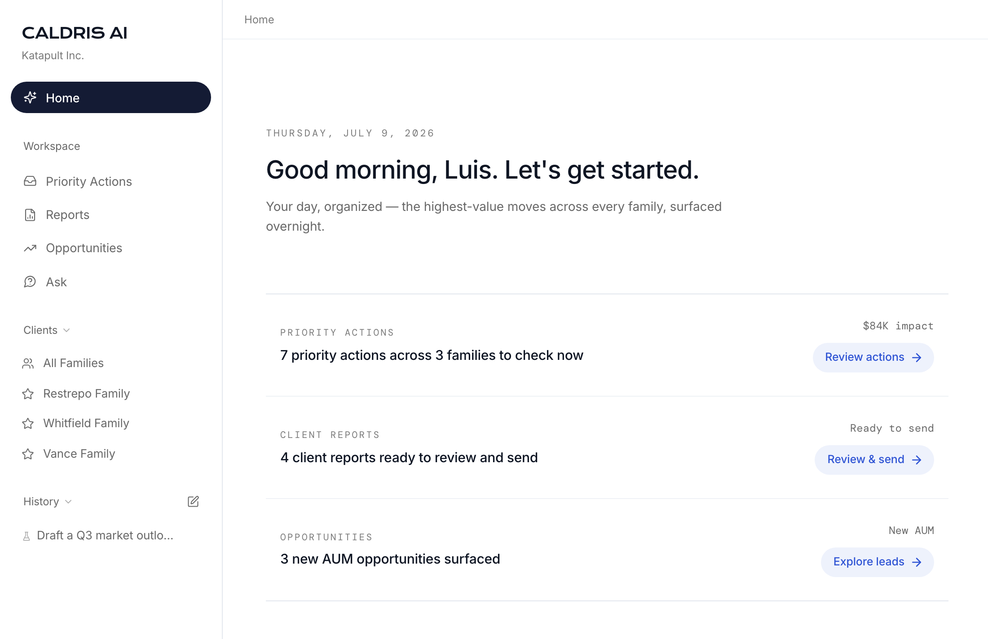Select the Opportunities trend arrow icon
The height and width of the screenshot is (639, 988).
point(30,248)
